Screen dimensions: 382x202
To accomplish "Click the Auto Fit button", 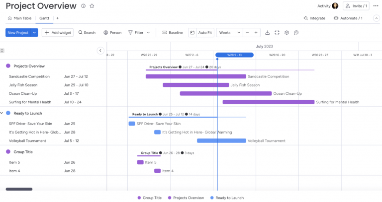I will tap(201, 33).
